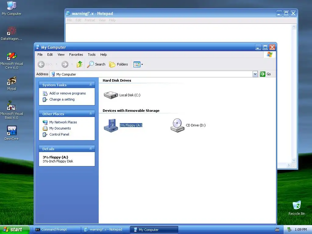Click Notepad horizontal scrollbar right arrow
Image resolution: width=312 pixels, height=234 pixels.
pos(289,165)
